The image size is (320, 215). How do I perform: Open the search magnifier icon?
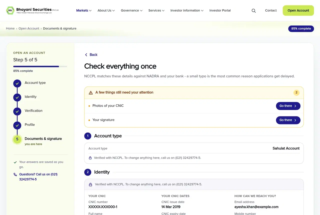[253, 11]
